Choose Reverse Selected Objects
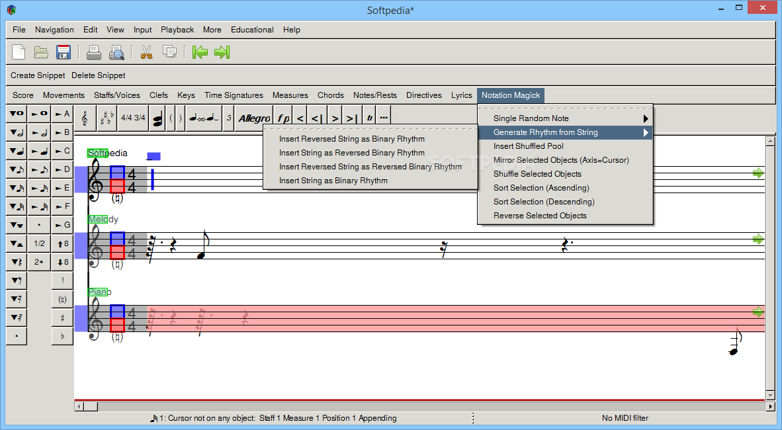The image size is (782, 430). pyautogui.click(x=565, y=216)
